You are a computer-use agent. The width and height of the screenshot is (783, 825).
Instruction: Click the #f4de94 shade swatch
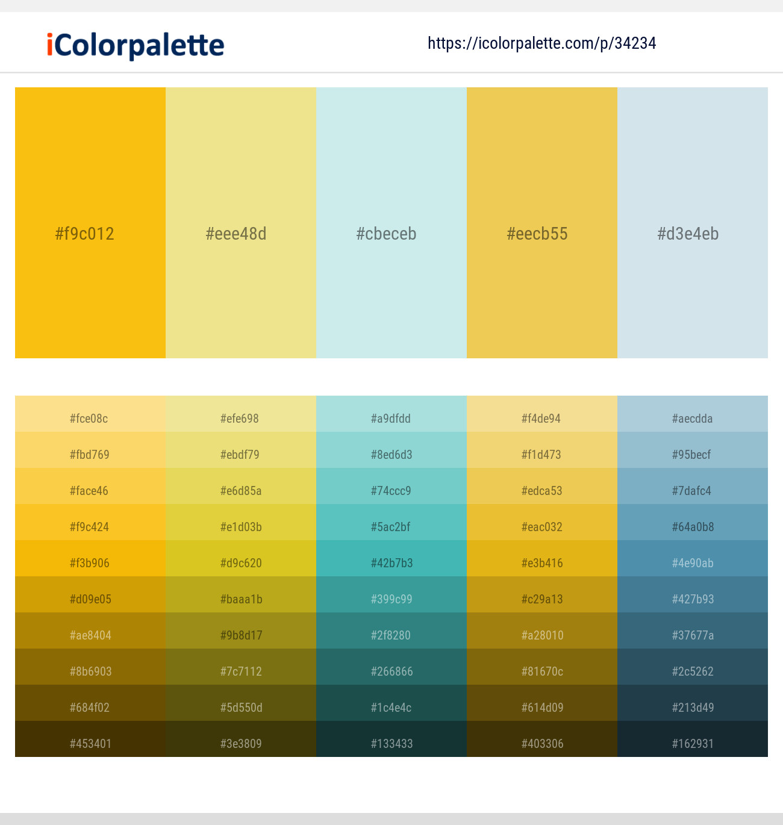pos(541,419)
